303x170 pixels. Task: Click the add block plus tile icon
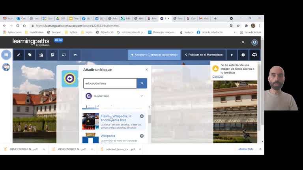(70, 79)
